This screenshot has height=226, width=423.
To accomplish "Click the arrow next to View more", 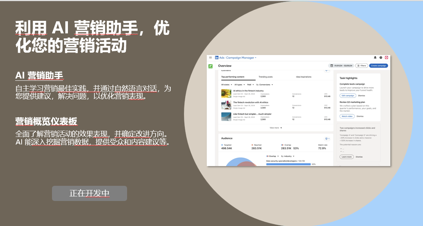I will 281,128.
